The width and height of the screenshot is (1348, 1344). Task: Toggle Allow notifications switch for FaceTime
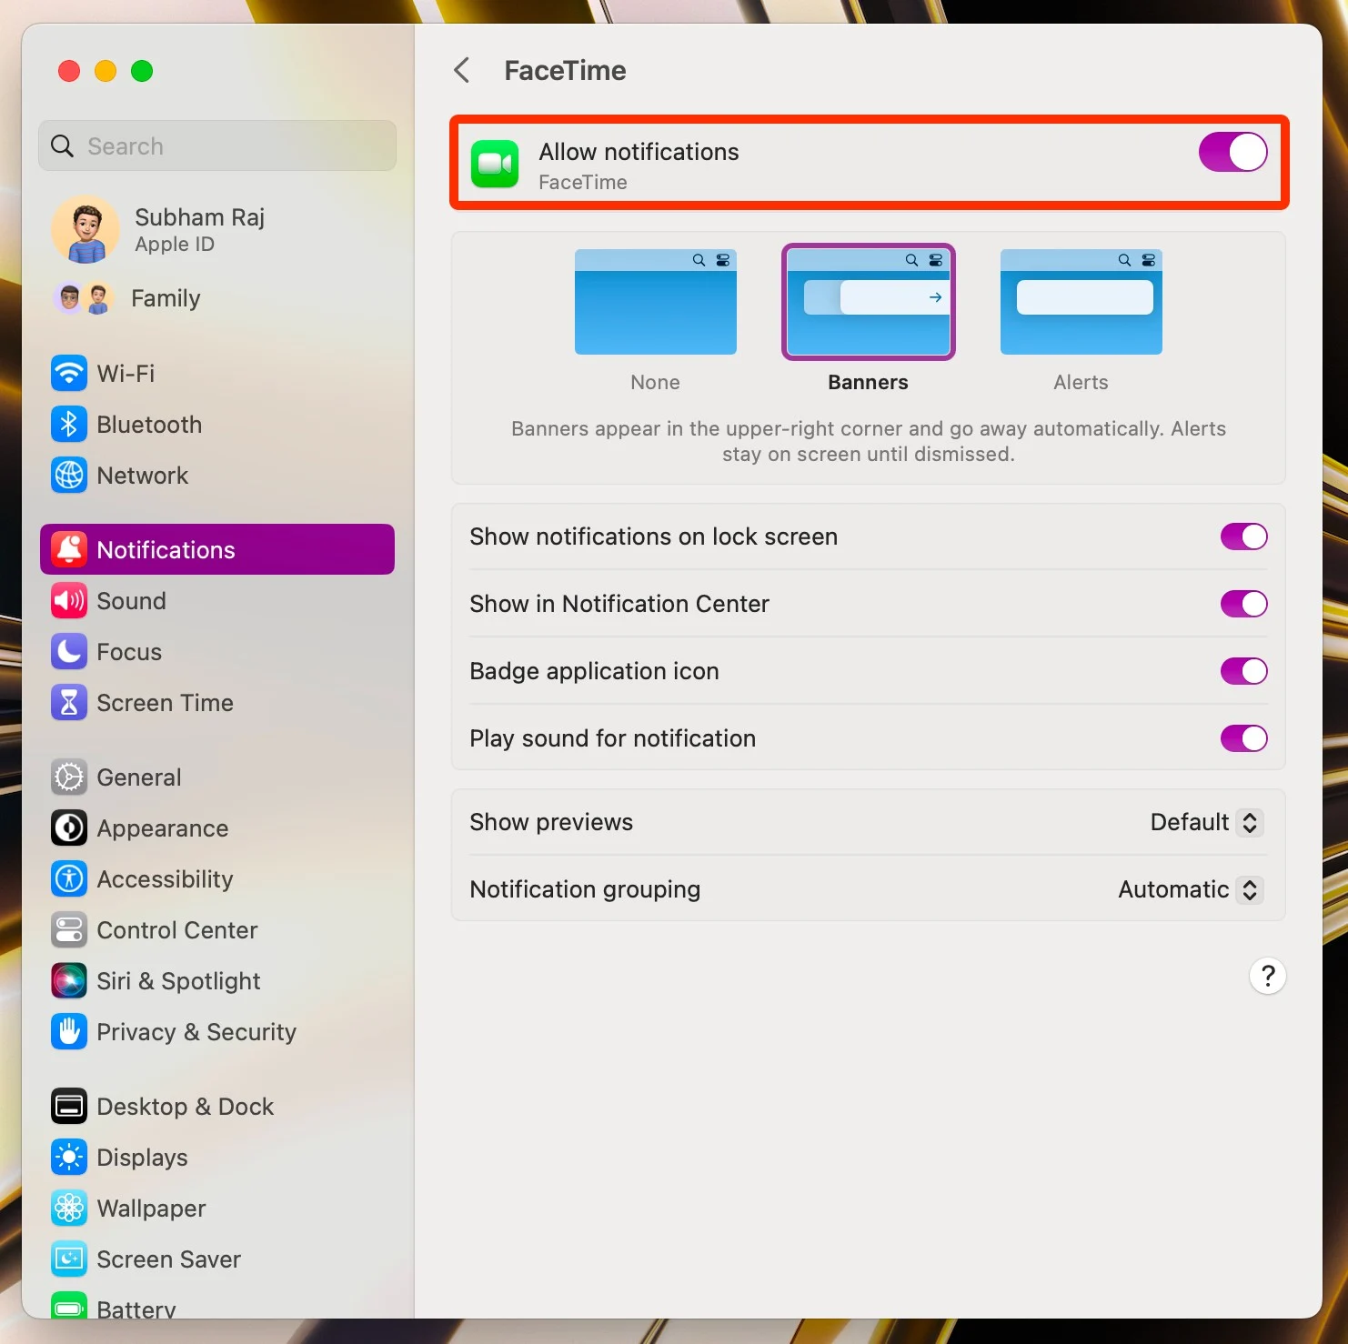coord(1232,152)
